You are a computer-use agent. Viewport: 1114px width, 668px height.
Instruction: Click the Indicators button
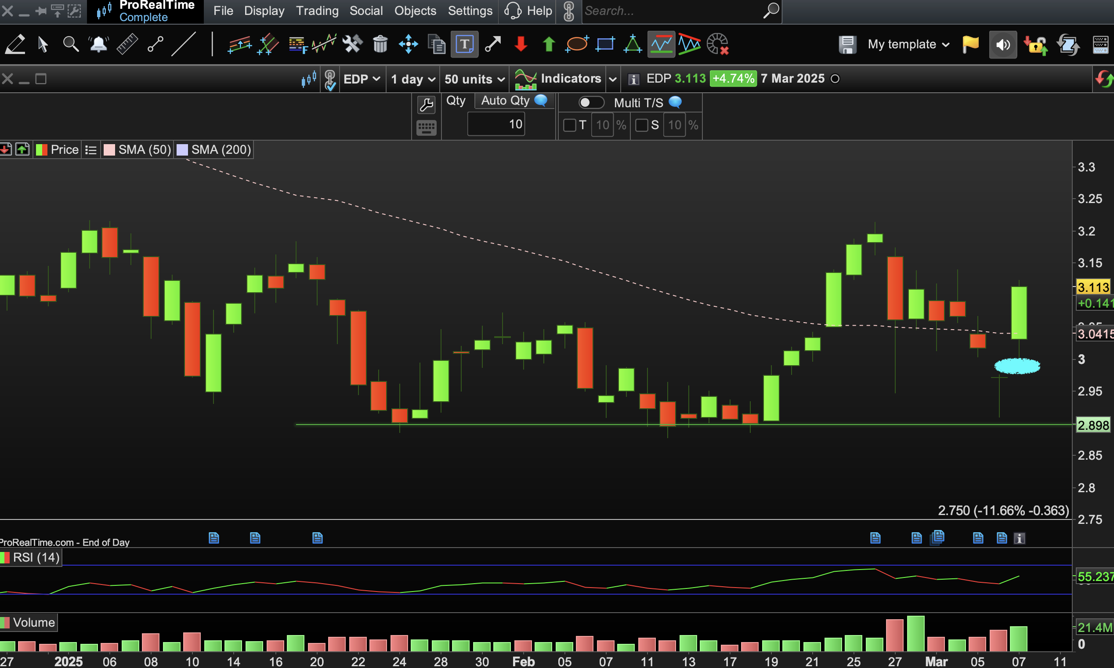click(558, 79)
